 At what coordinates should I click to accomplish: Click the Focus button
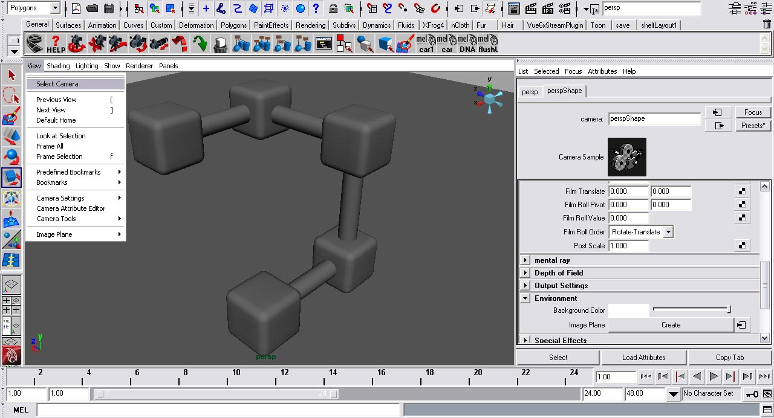point(753,112)
